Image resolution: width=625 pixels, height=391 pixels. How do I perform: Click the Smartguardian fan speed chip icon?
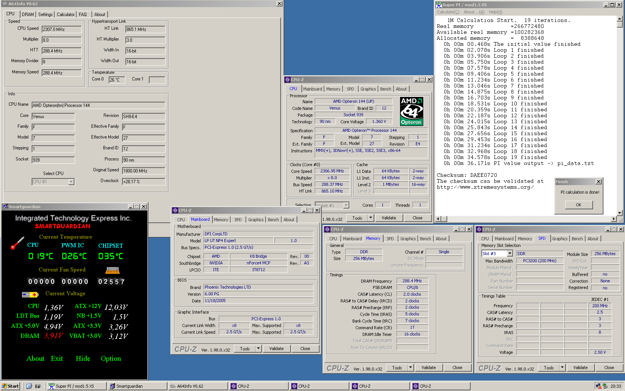pos(113,270)
